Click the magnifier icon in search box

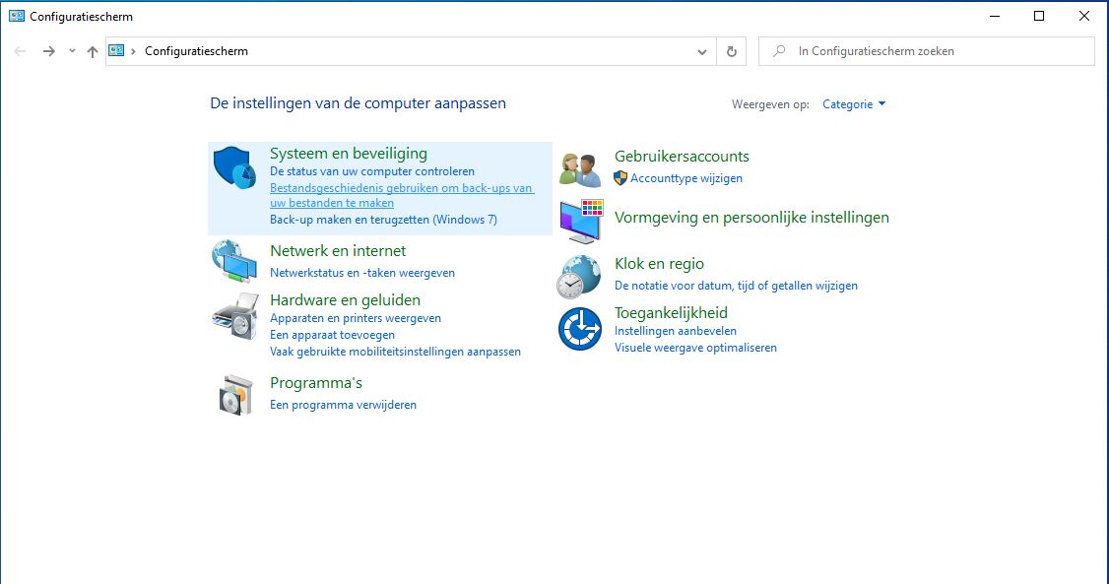point(779,50)
